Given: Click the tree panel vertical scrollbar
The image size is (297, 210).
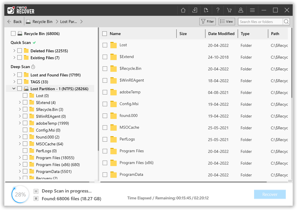Looking at the screenshot, I should click(x=98, y=89).
